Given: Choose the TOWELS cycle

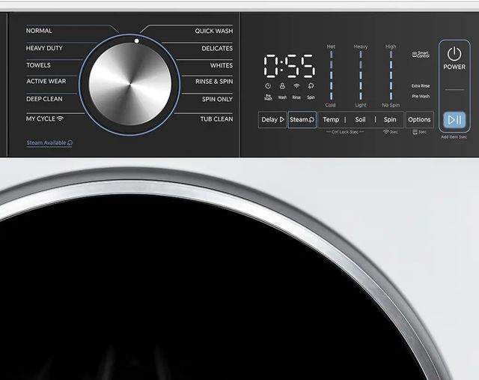Looking at the screenshot, I should click(x=38, y=65).
